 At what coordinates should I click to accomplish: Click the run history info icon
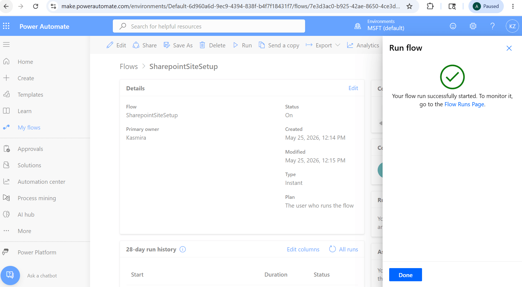point(183,249)
